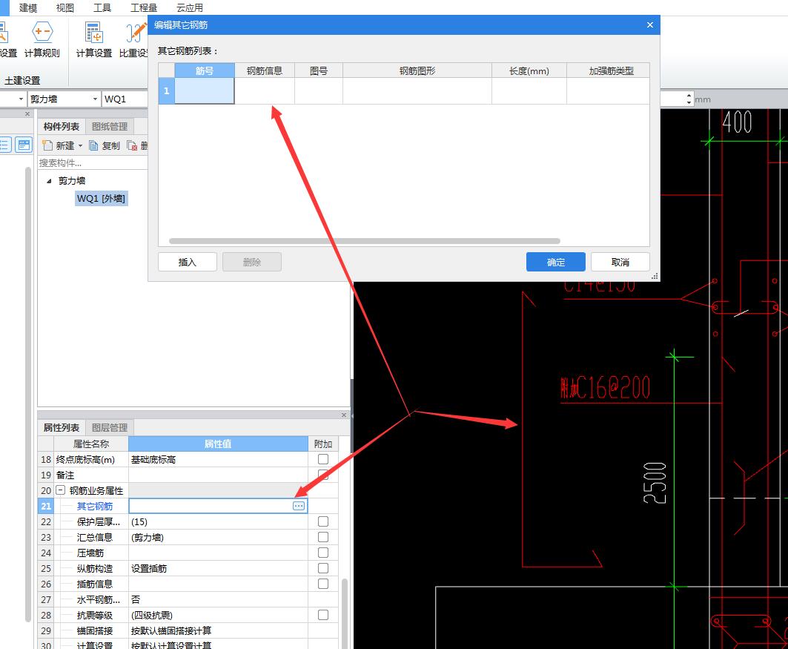The image size is (788, 649).
Task: Click the delete component icon beside 复制
Action: [132, 145]
